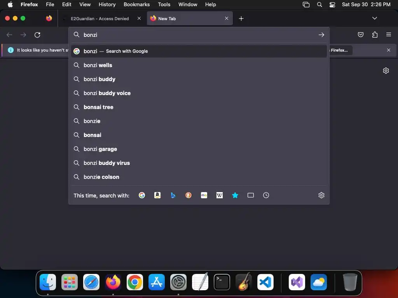This screenshot has height=298, width=398.
Task: Open search settings gear in the dropdown
Action: pos(321,195)
